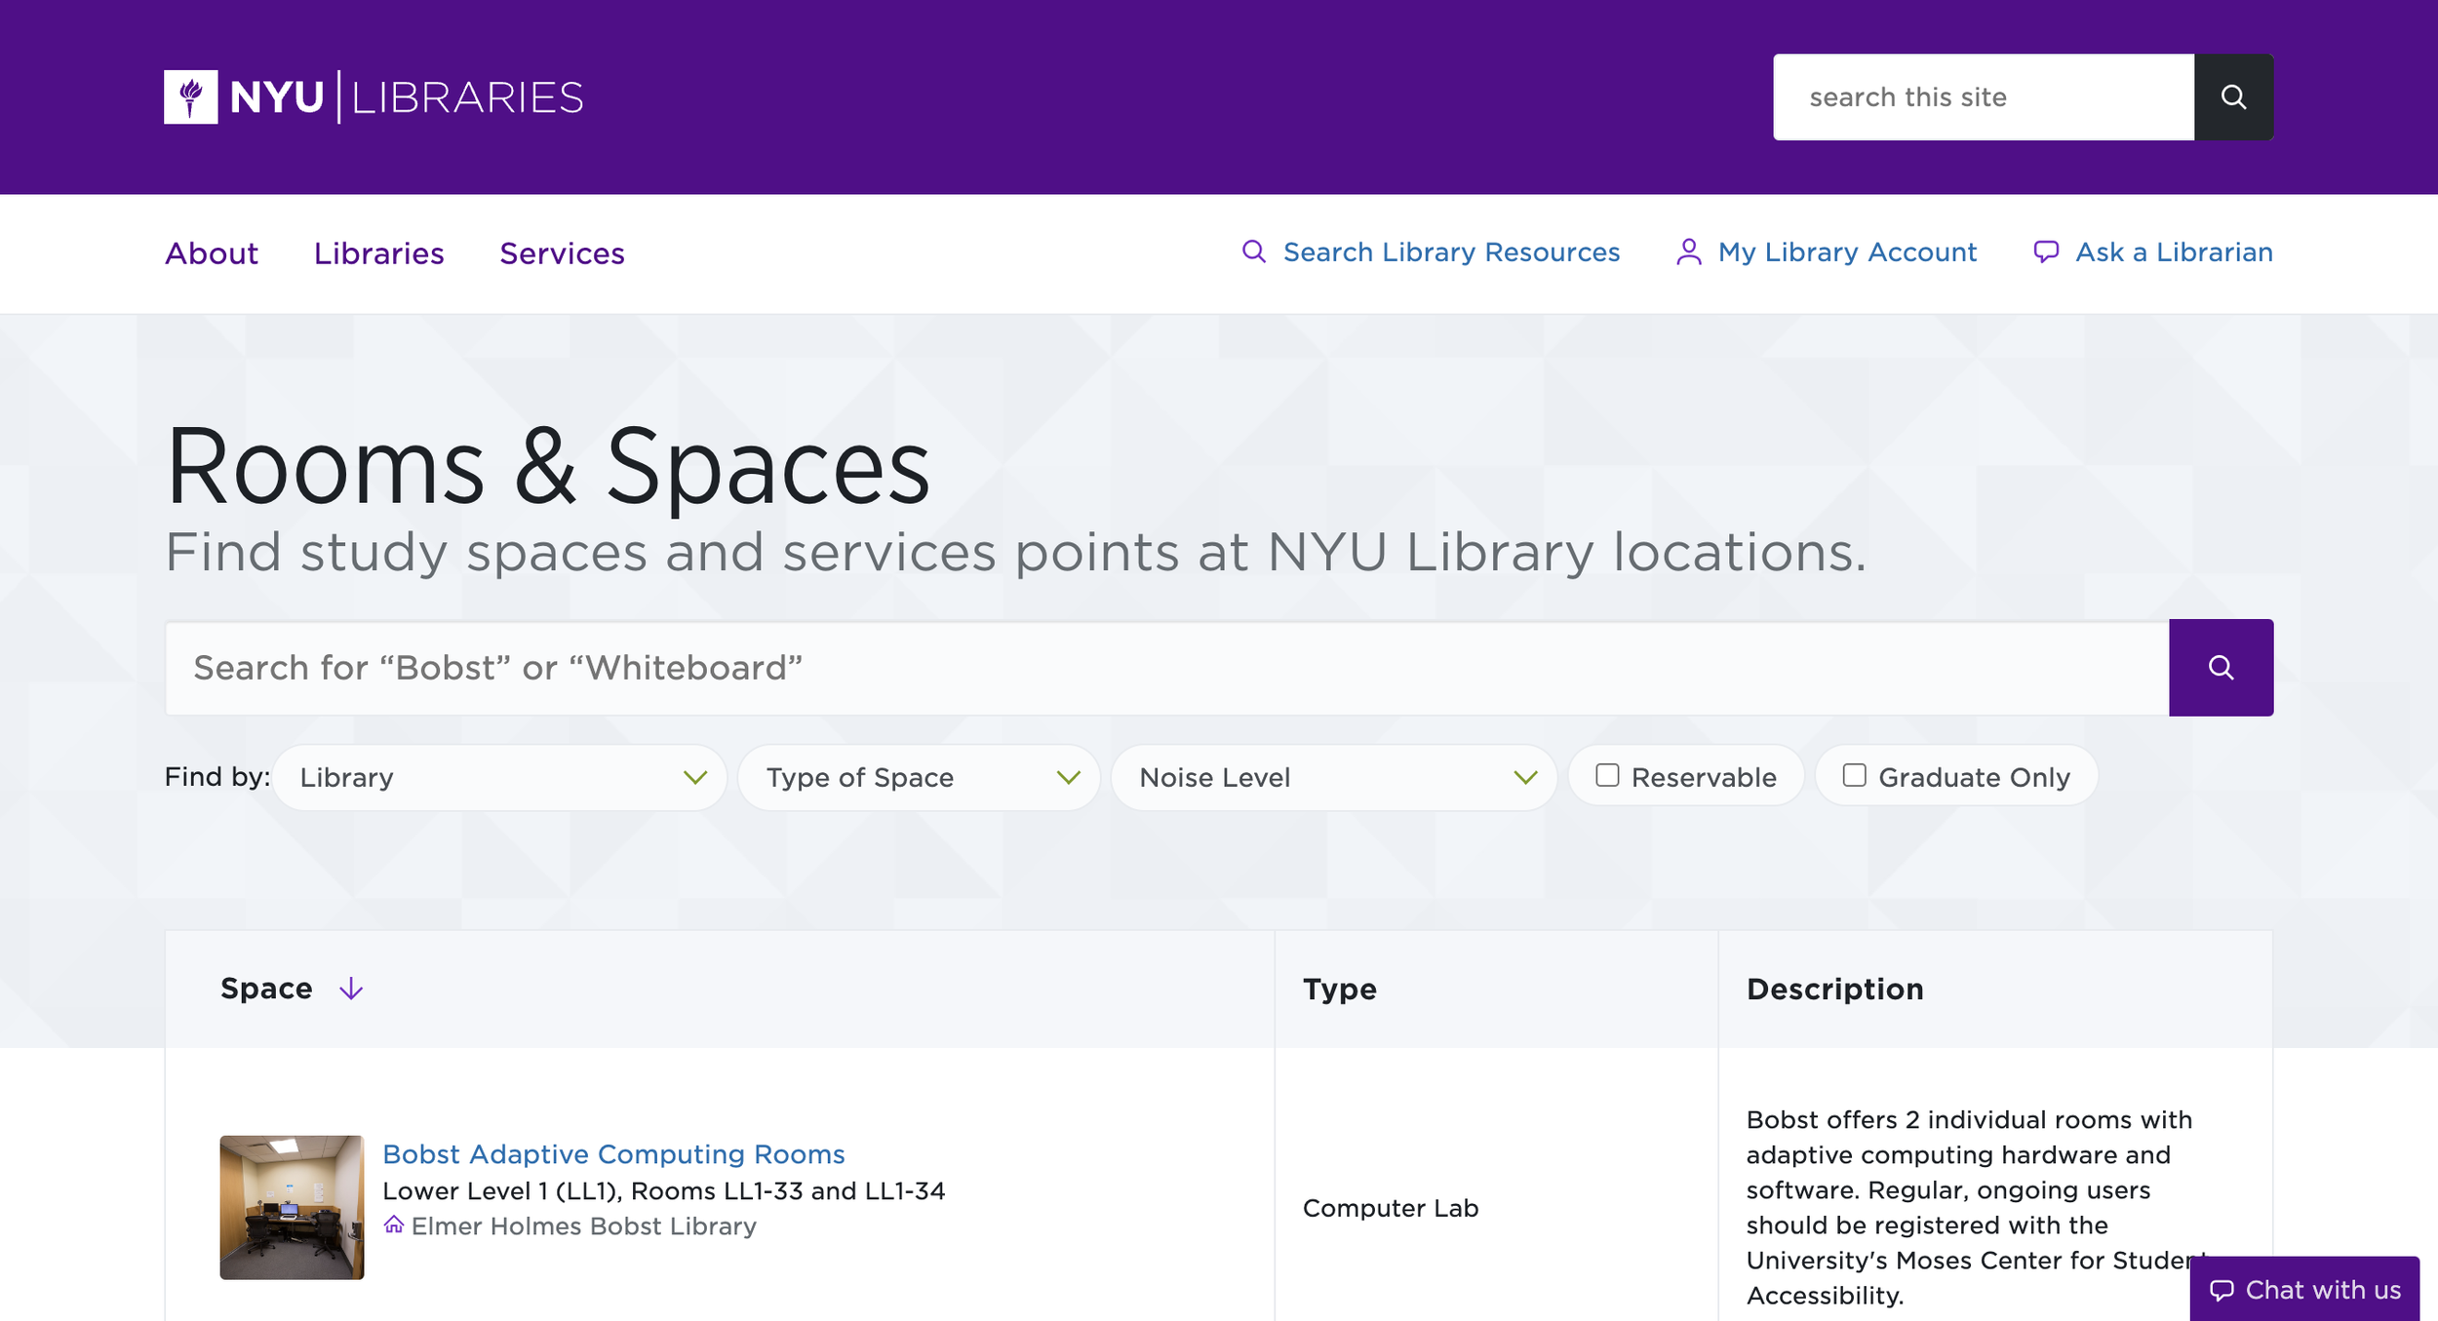Focus the Bobst or Whiteboard search field
Image resolution: width=2438 pixels, height=1321 pixels.
(1165, 668)
